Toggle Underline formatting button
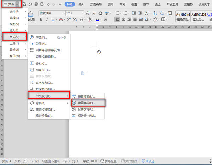212x165 pixels. 53,19
